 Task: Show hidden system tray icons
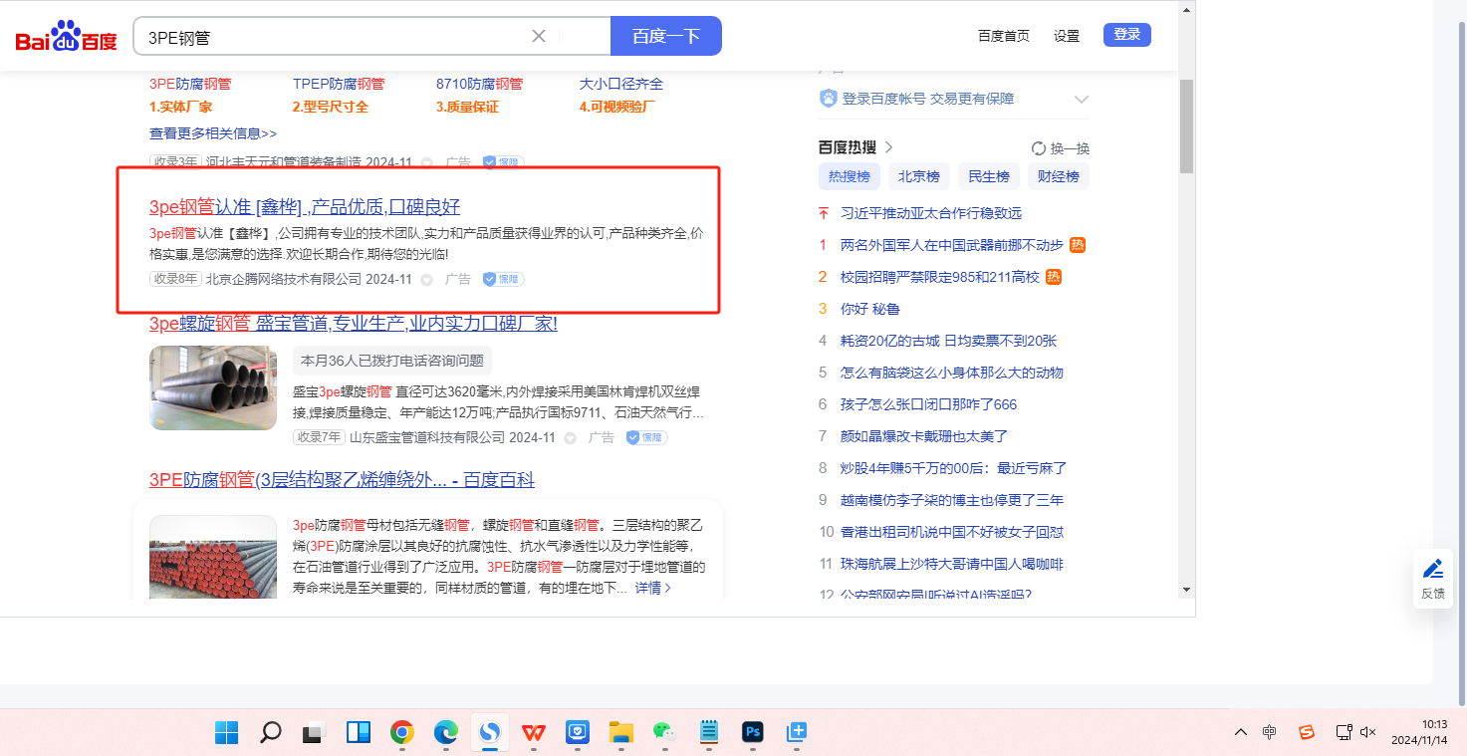pos(1240,732)
